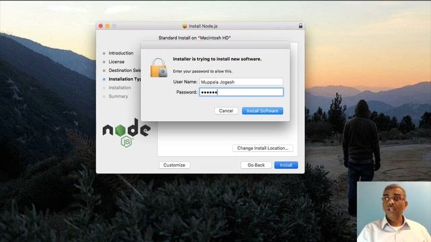Select the Destination Select step in sidebar

click(x=124, y=71)
